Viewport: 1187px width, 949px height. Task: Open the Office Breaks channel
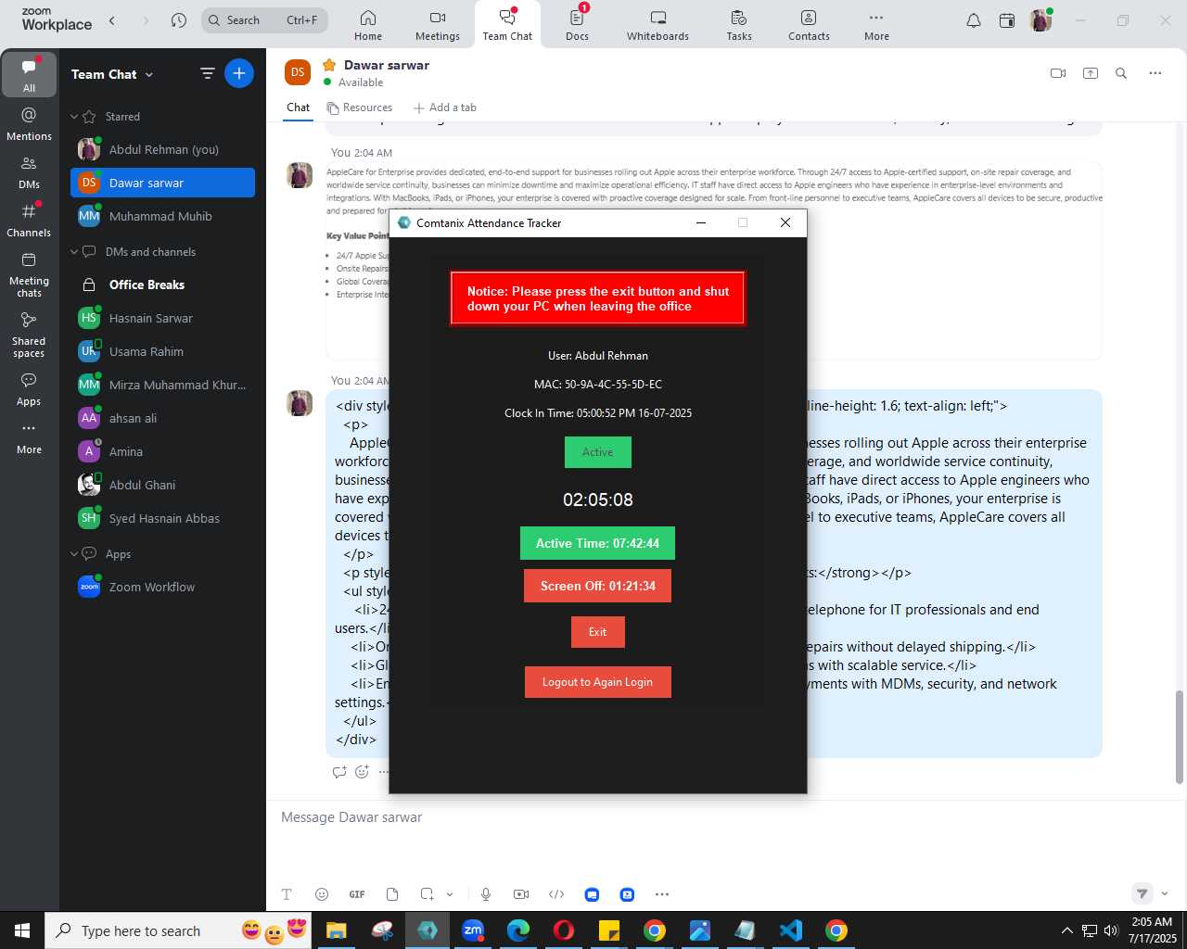pos(162,285)
